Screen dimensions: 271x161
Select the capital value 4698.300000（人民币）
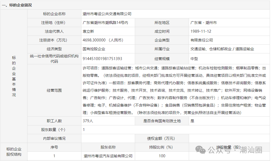click(x=103, y=40)
